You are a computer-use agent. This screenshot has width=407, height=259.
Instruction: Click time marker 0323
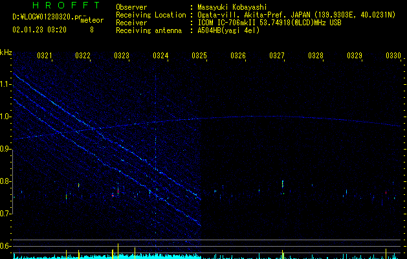[x=122, y=56]
